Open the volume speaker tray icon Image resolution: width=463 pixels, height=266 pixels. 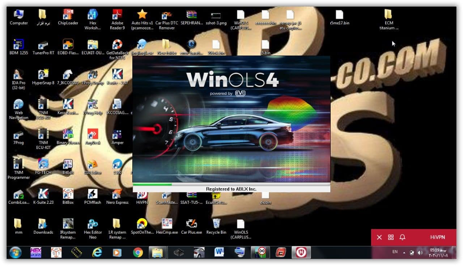(x=420, y=253)
